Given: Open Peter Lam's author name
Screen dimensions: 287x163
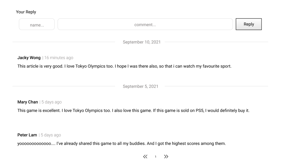Looking at the screenshot, I should point(27,135).
